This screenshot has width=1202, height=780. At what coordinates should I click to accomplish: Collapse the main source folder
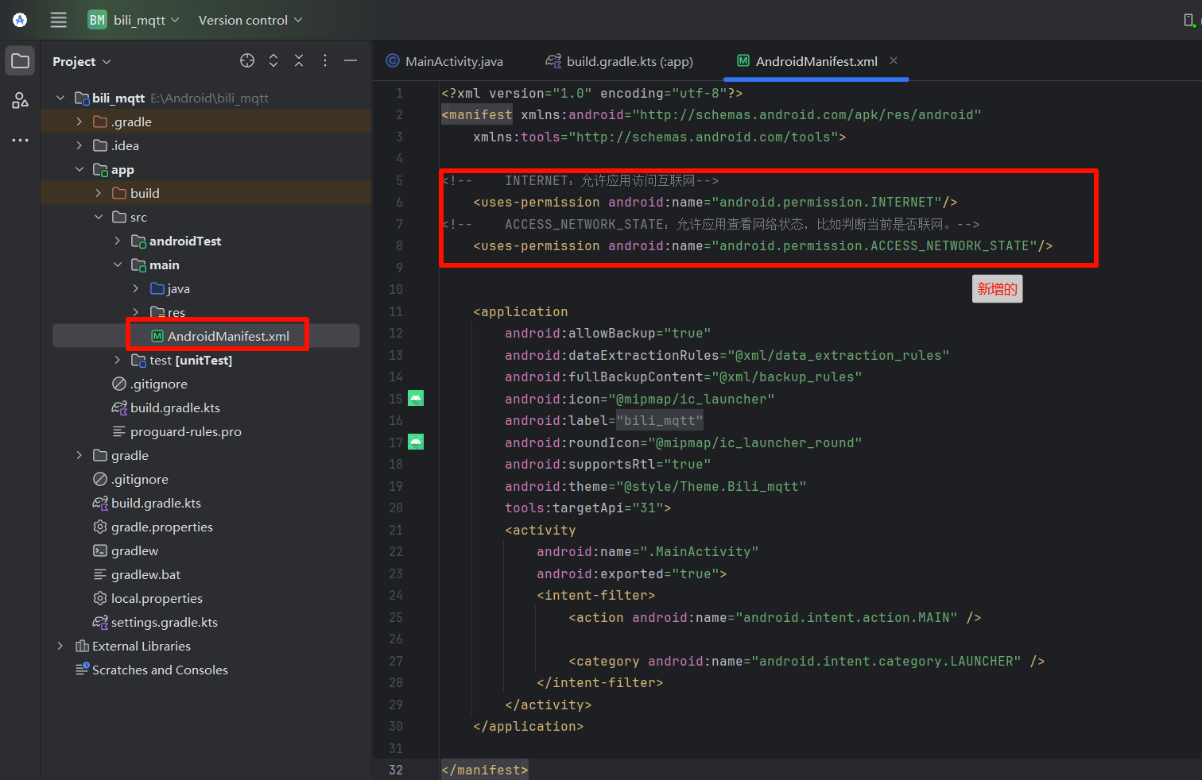coord(118,265)
